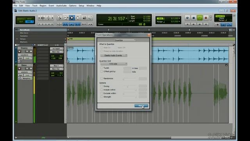Open the Setup menu

tap(81, 5)
